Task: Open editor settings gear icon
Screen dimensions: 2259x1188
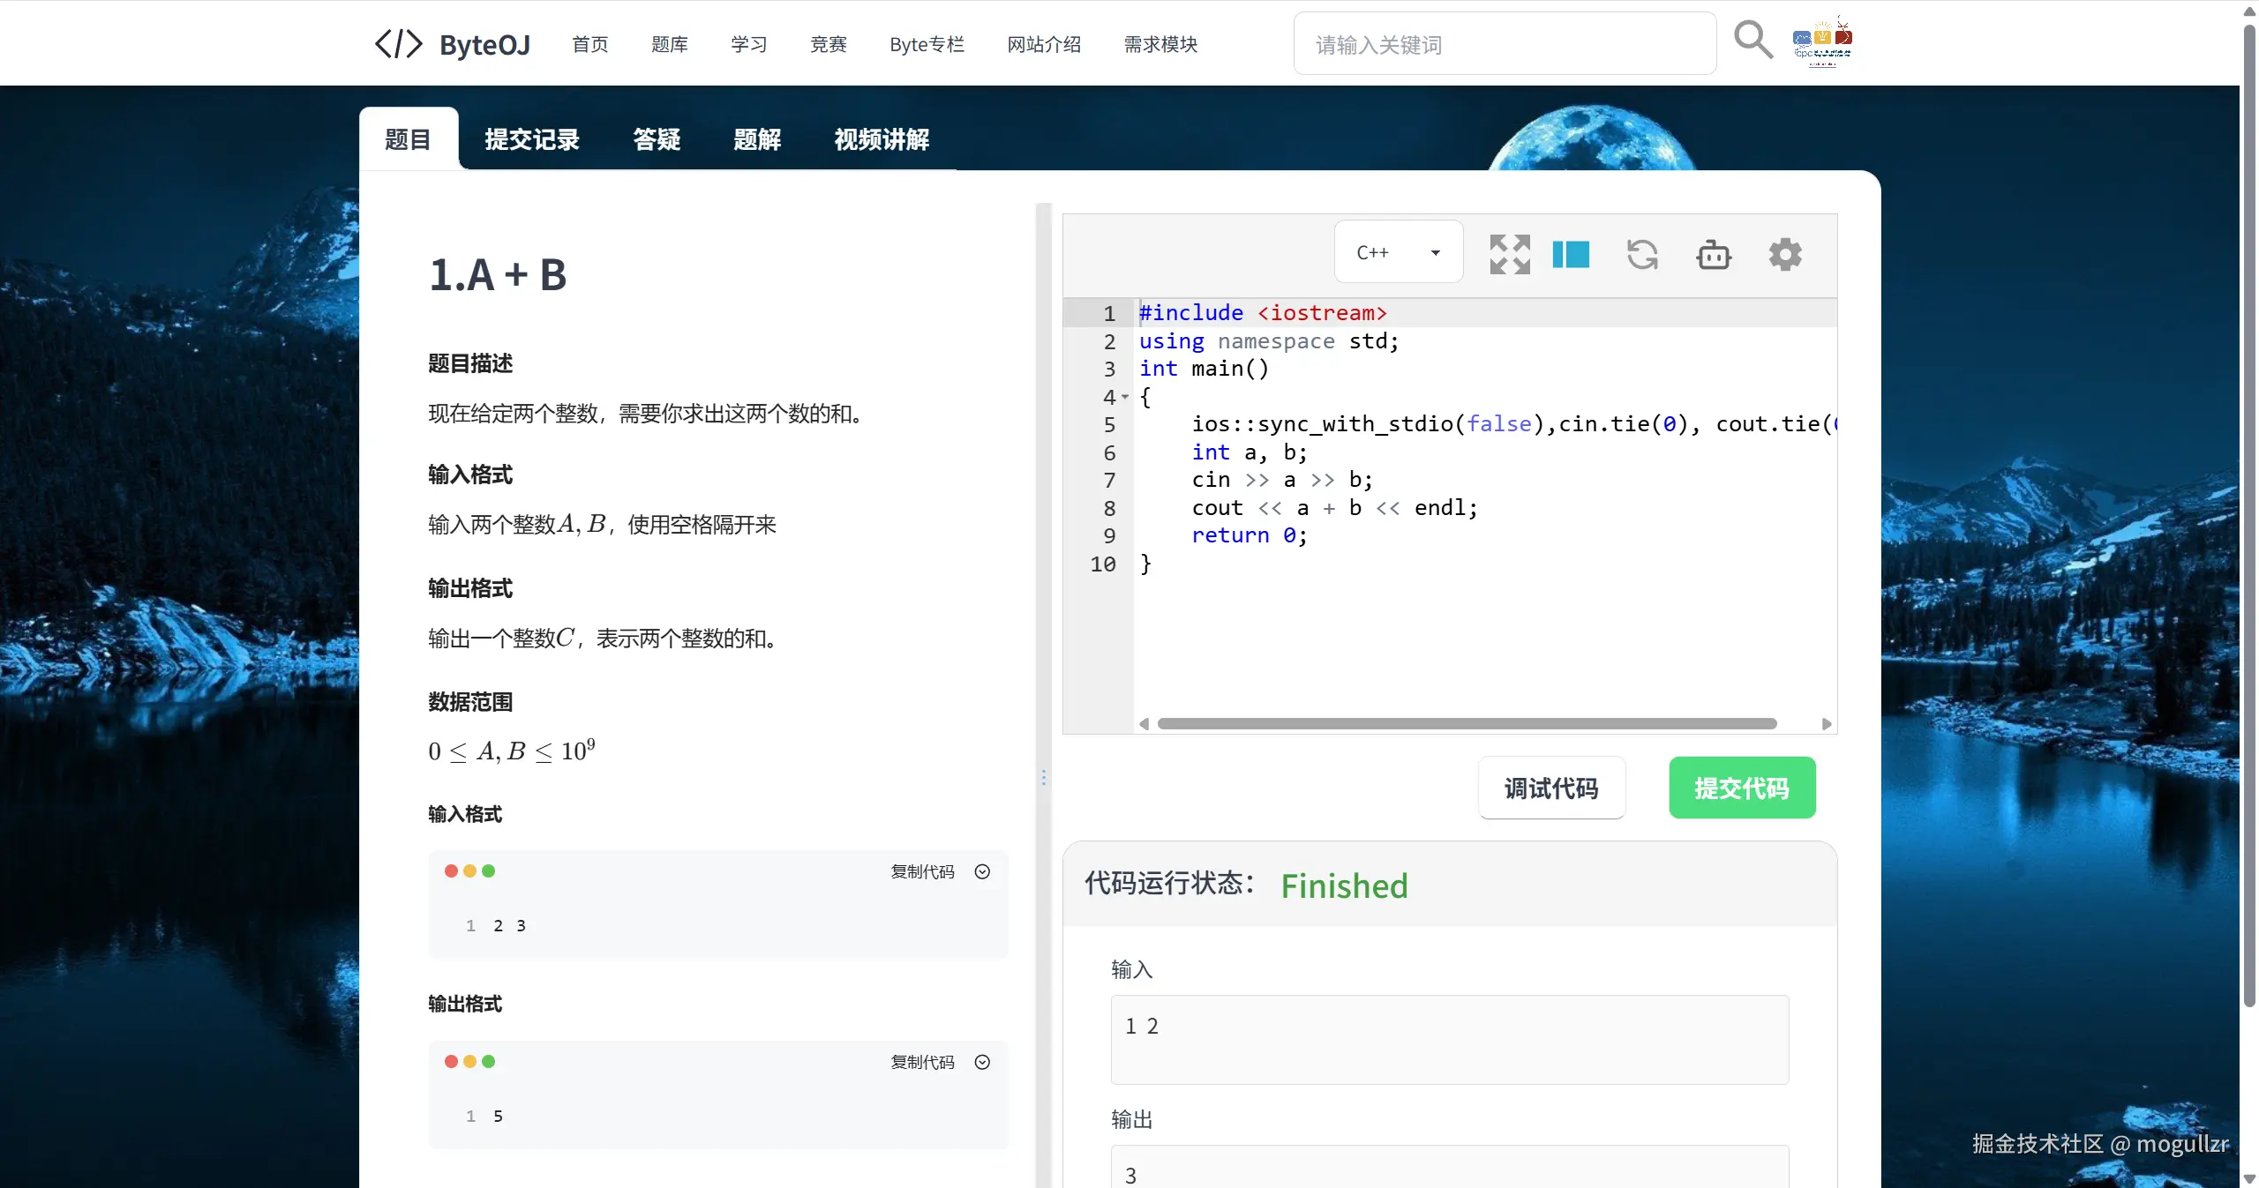Action: tap(1785, 254)
